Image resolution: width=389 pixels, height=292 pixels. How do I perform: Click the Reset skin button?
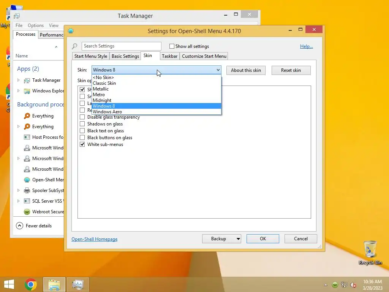tap(291, 70)
